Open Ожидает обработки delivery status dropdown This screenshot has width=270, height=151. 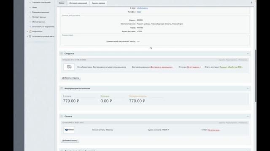pyautogui.click(x=231, y=67)
